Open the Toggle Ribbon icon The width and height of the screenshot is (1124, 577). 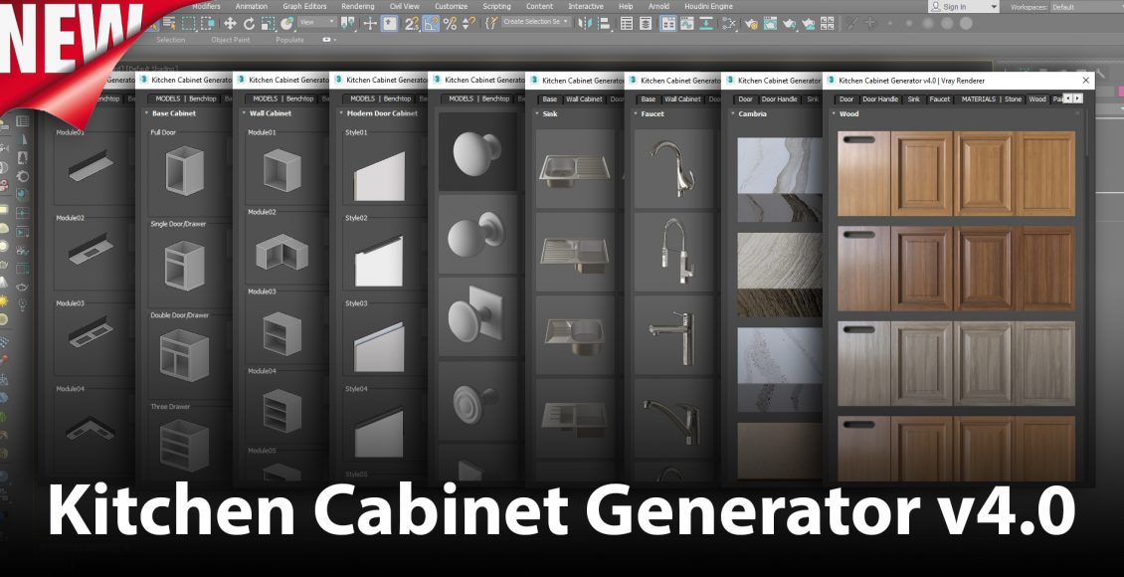[x=668, y=23]
